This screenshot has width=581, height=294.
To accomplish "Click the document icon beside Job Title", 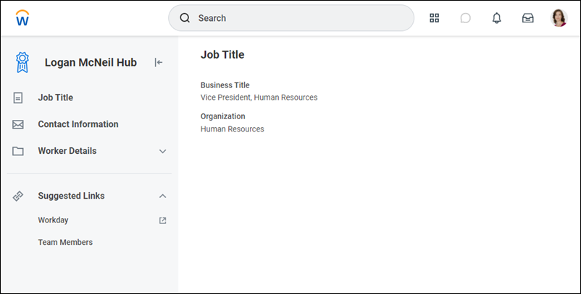I will click(18, 98).
